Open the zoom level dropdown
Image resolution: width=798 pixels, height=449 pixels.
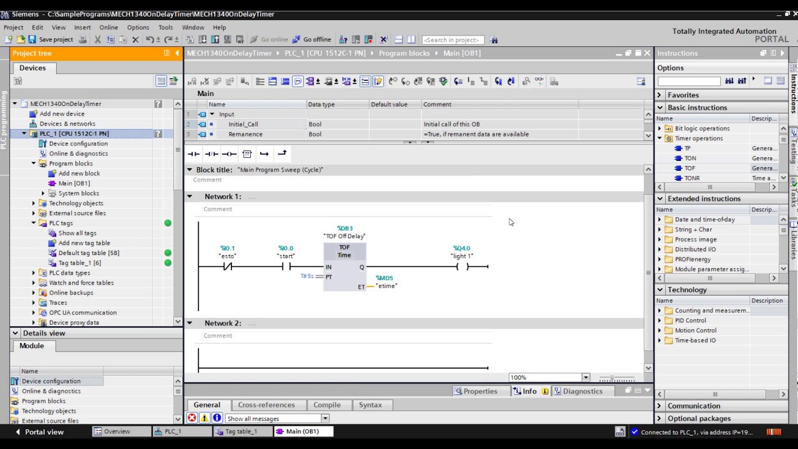tap(585, 377)
